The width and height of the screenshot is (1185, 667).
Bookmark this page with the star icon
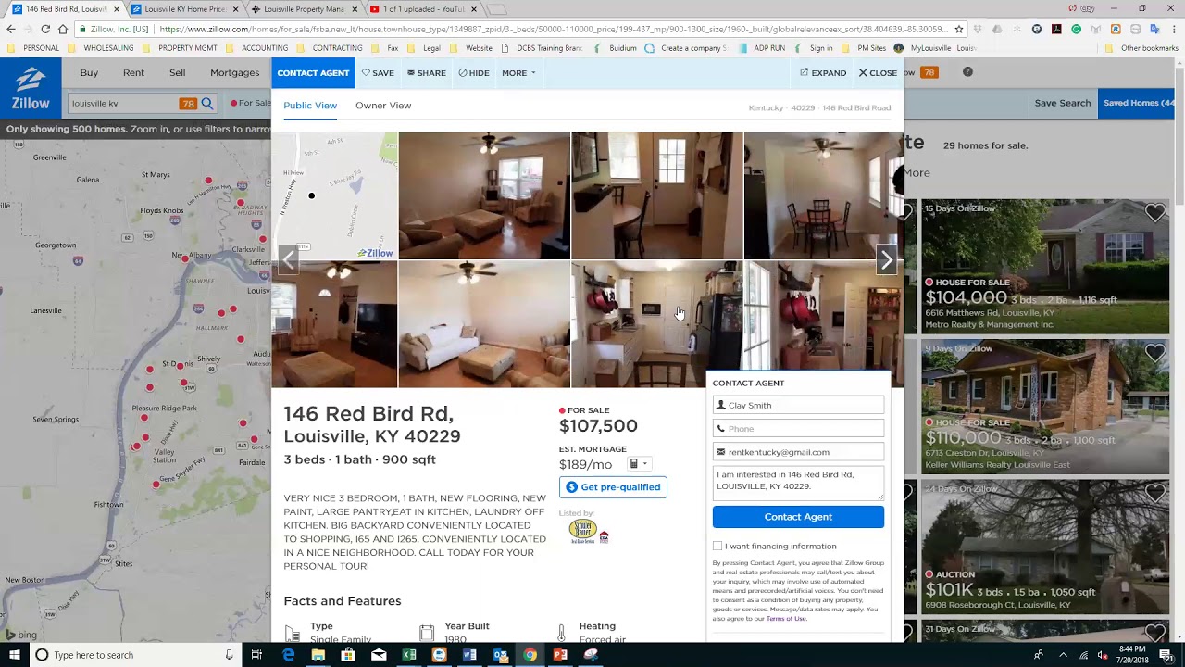point(958,29)
